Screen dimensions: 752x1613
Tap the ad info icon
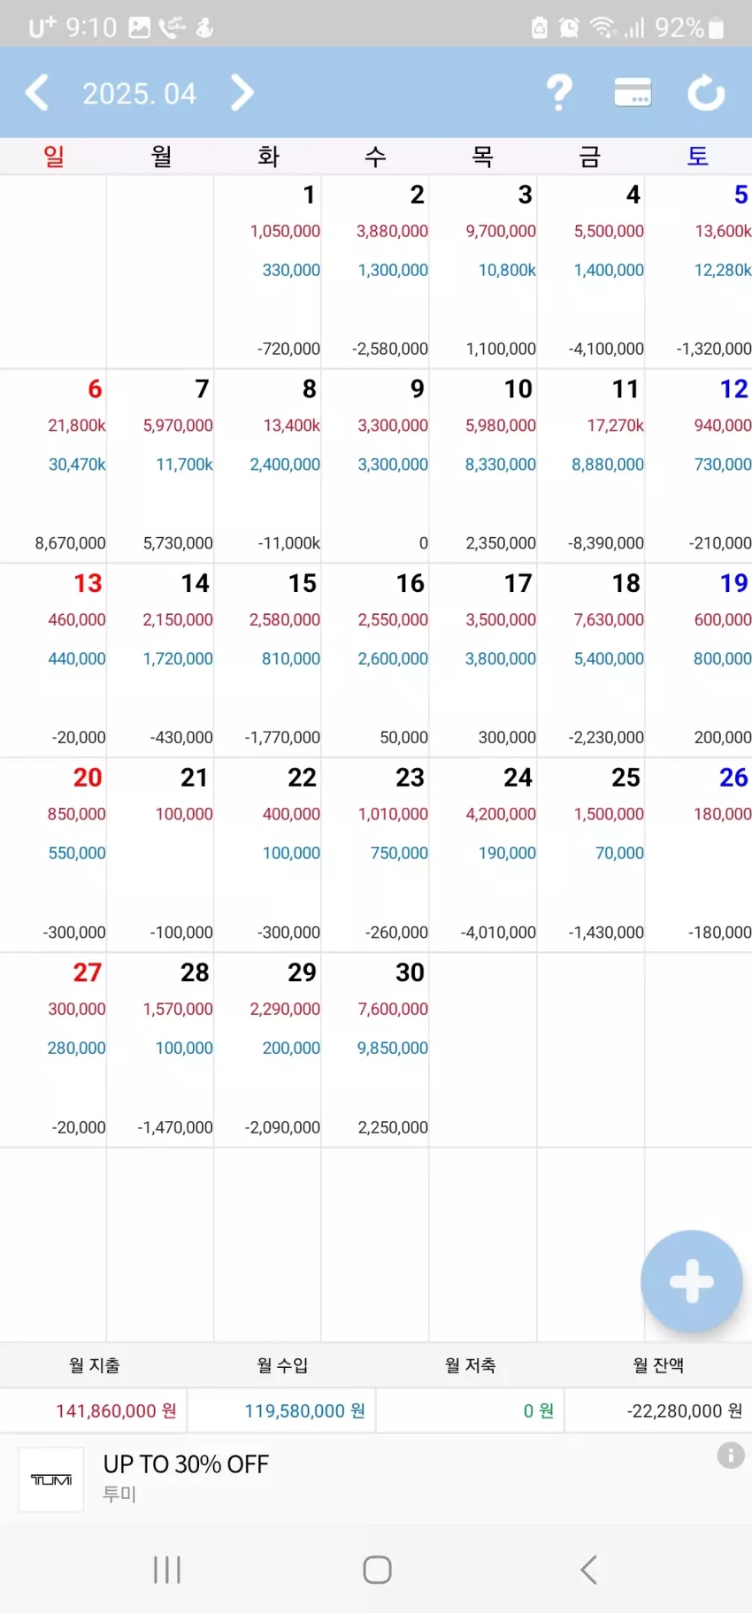coord(731,1455)
